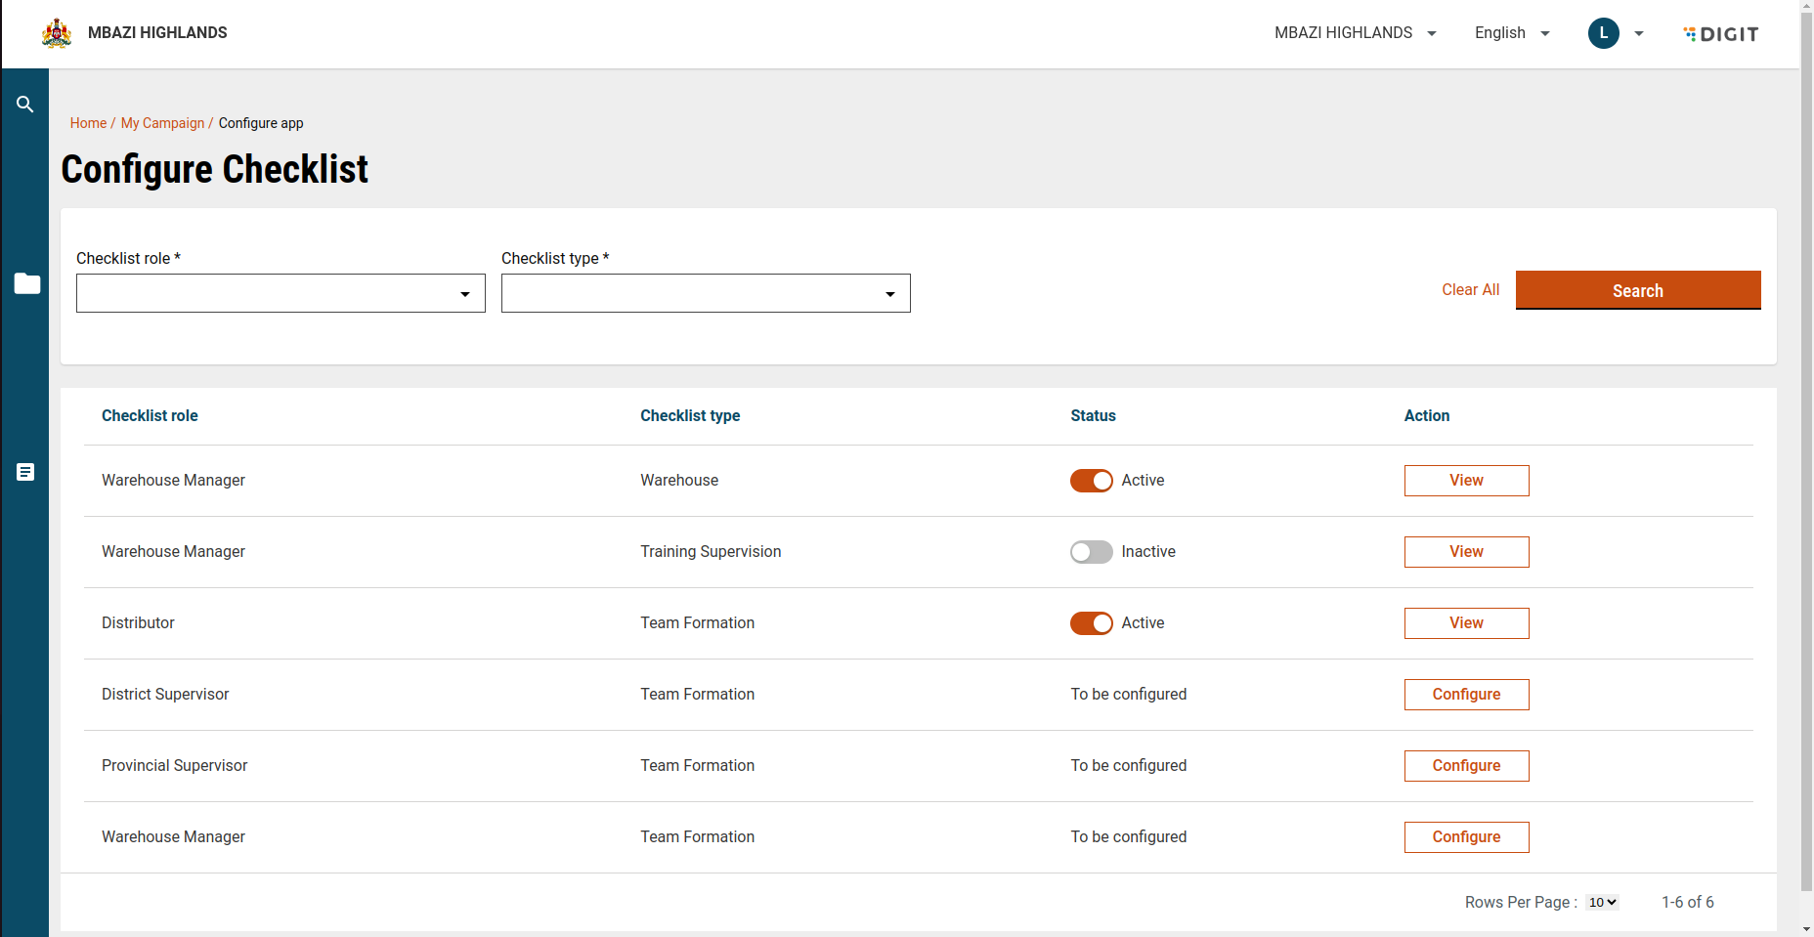Click the Clear All link
This screenshot has width=1814, height=937.
click(1470, 290)
